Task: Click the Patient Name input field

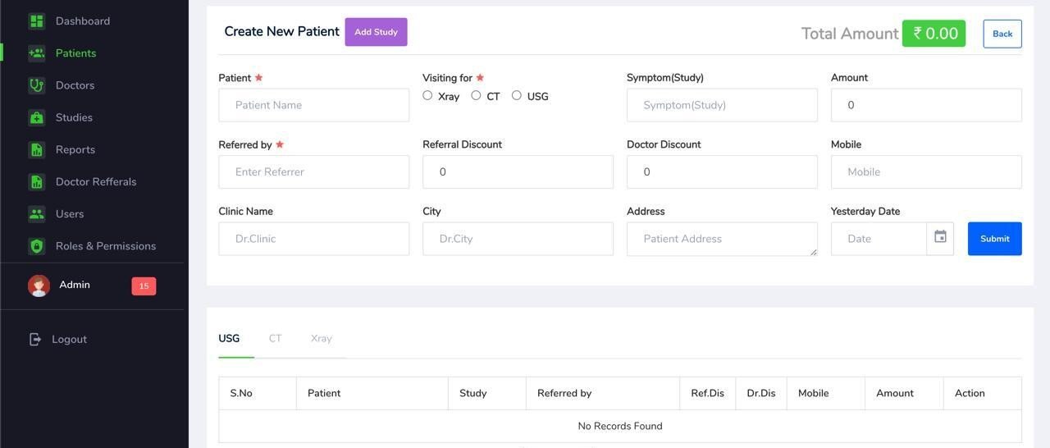Action: (313, 105)
